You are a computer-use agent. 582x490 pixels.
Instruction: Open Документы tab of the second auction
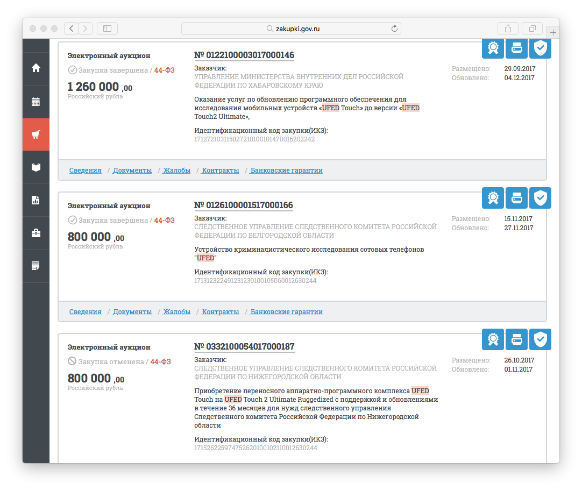point(132,312)
